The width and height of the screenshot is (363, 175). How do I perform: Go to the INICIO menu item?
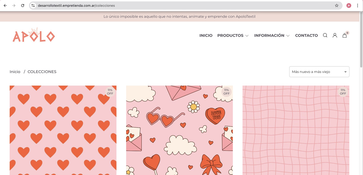[206, 36]
